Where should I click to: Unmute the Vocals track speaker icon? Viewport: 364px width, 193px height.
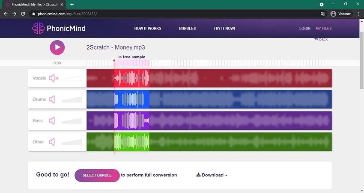pos(53,78)
